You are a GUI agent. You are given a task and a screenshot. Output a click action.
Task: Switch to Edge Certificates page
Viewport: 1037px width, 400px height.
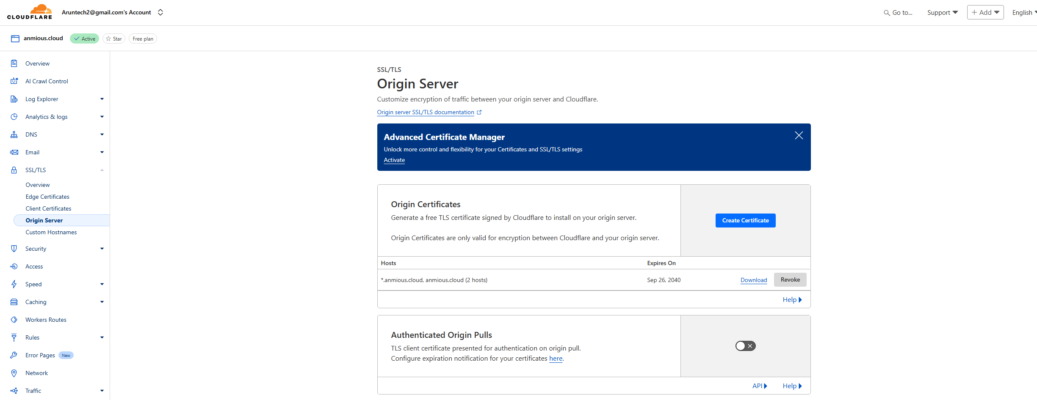(x=47, y=196)
